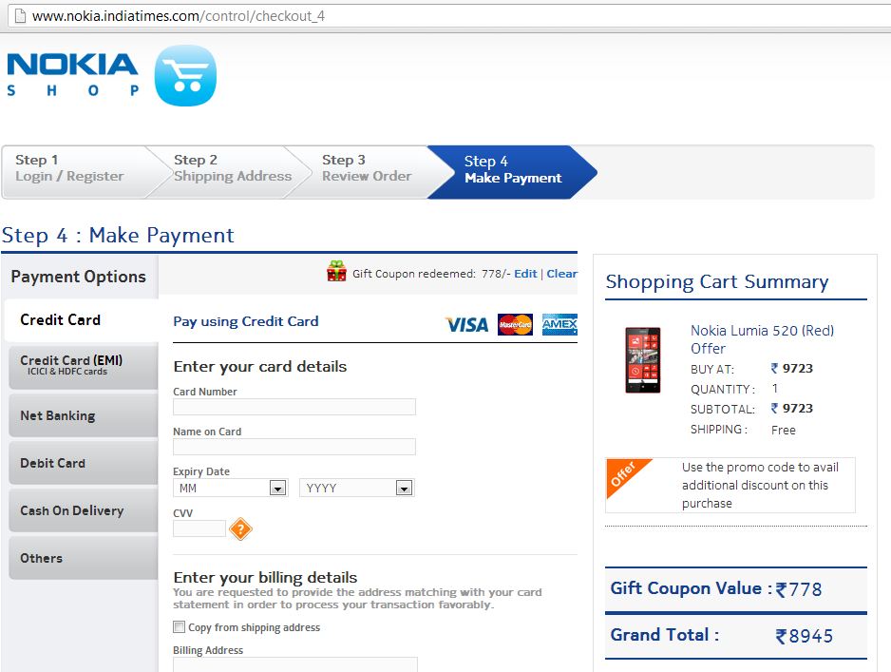Screen dimensions: 891x672
Task: Click the QUANTITY value 1
Action: [774, 389]
